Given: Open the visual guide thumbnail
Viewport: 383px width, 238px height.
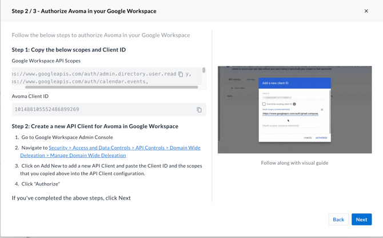Looking at the screenshot, I should (294, 109).
